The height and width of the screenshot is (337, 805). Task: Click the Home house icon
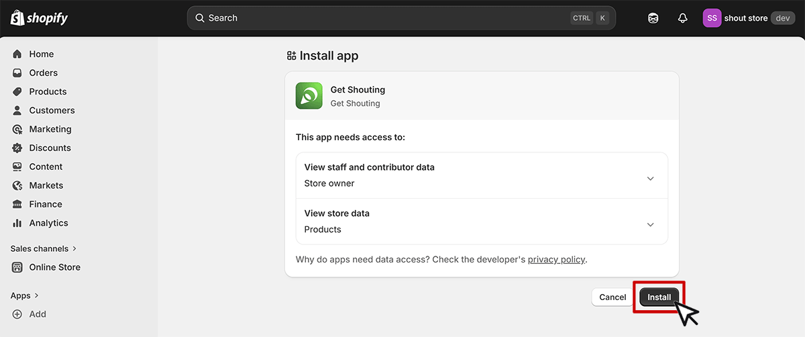[x=17, y=54]
